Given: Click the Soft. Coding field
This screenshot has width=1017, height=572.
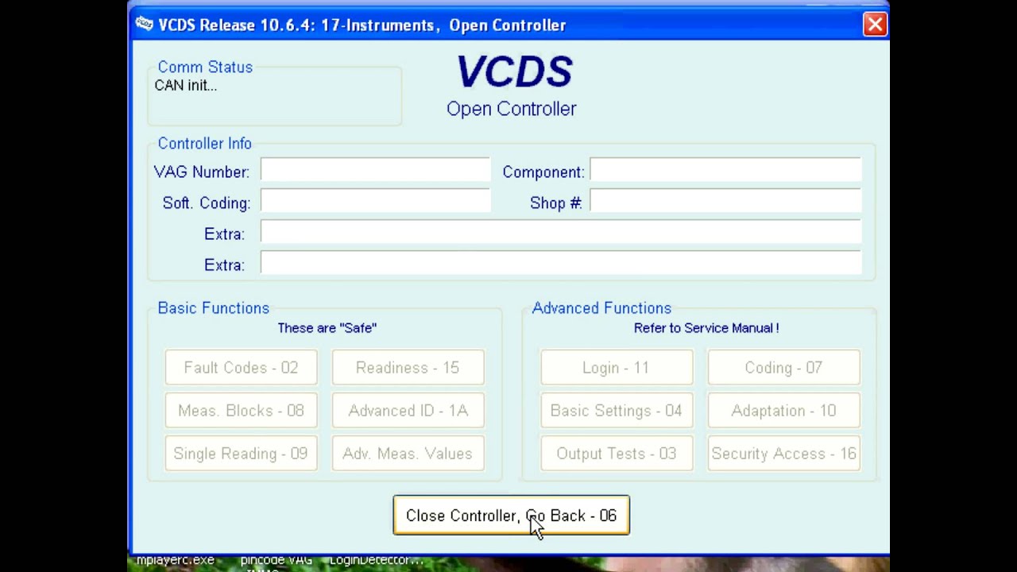Looking at the screenshot, I should (x=375, y=202).
